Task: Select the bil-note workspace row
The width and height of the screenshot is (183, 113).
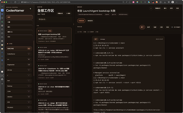Action: (x=19, y=70)
